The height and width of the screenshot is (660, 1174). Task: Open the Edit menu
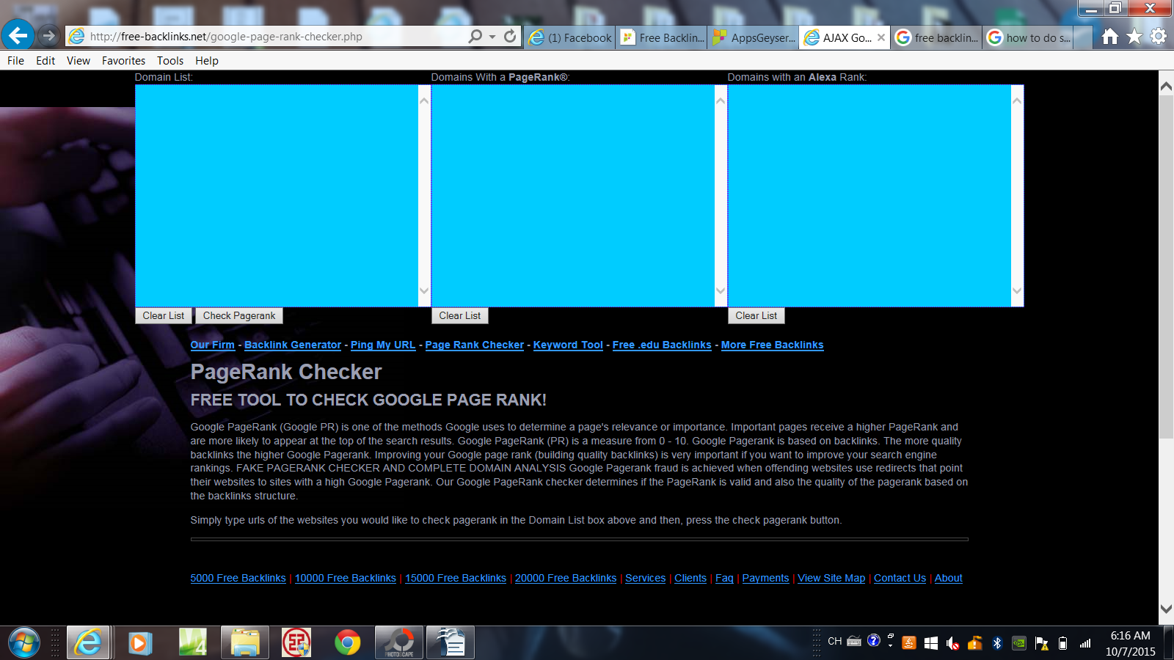(x=45, y=61)
